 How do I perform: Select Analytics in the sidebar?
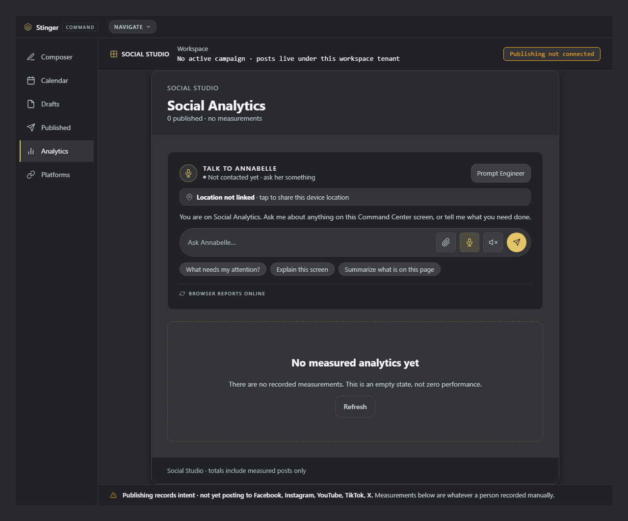pos(56,151)
